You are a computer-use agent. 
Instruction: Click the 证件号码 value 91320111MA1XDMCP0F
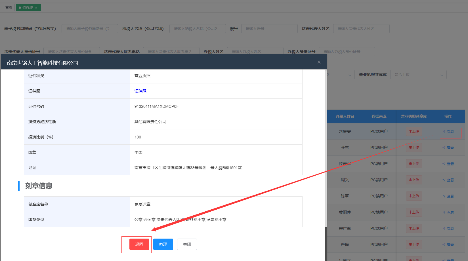coord(157,106)
